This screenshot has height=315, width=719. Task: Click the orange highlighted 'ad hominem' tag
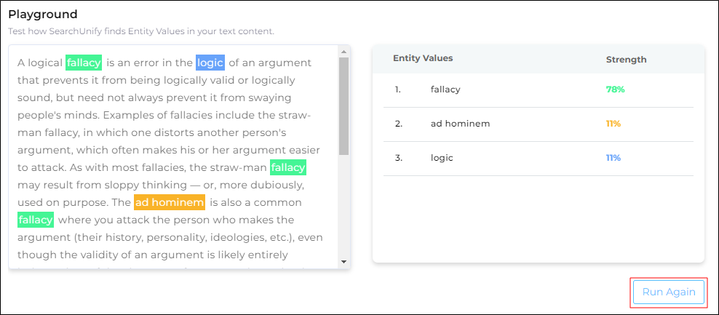click(x=169, y=202)
